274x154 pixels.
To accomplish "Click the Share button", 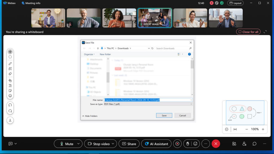I will pos(129,144).
